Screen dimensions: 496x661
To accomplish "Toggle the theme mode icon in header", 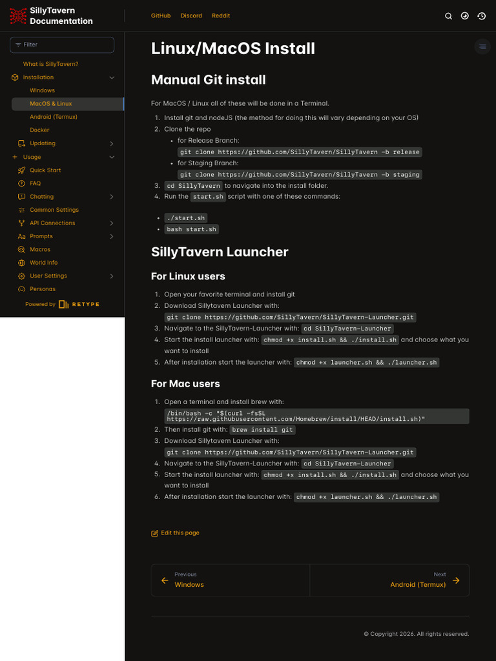I will point(465,16).
